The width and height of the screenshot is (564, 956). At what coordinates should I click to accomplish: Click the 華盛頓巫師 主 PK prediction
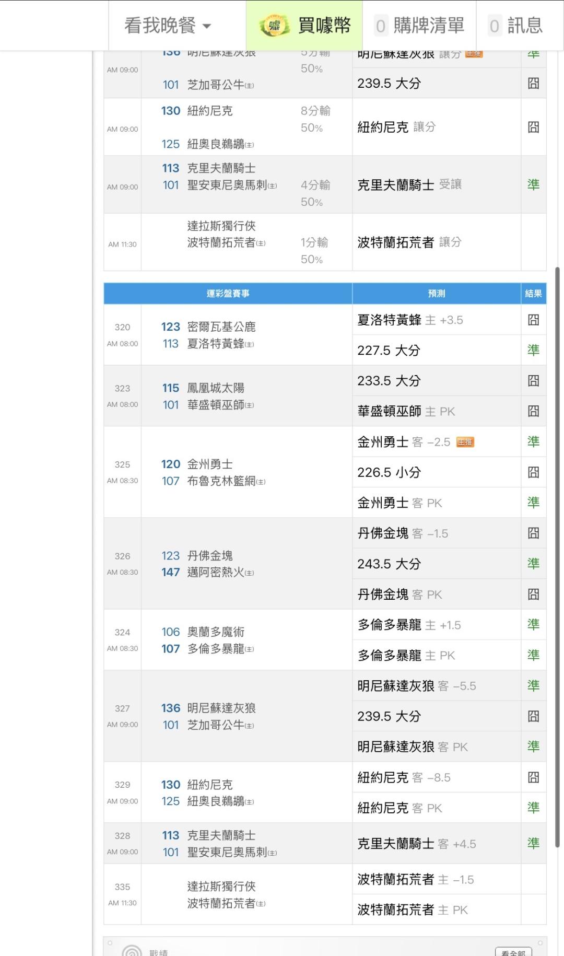coord(406,412)
